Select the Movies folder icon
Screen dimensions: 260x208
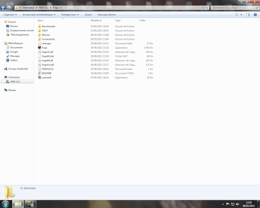pos(39,35)
